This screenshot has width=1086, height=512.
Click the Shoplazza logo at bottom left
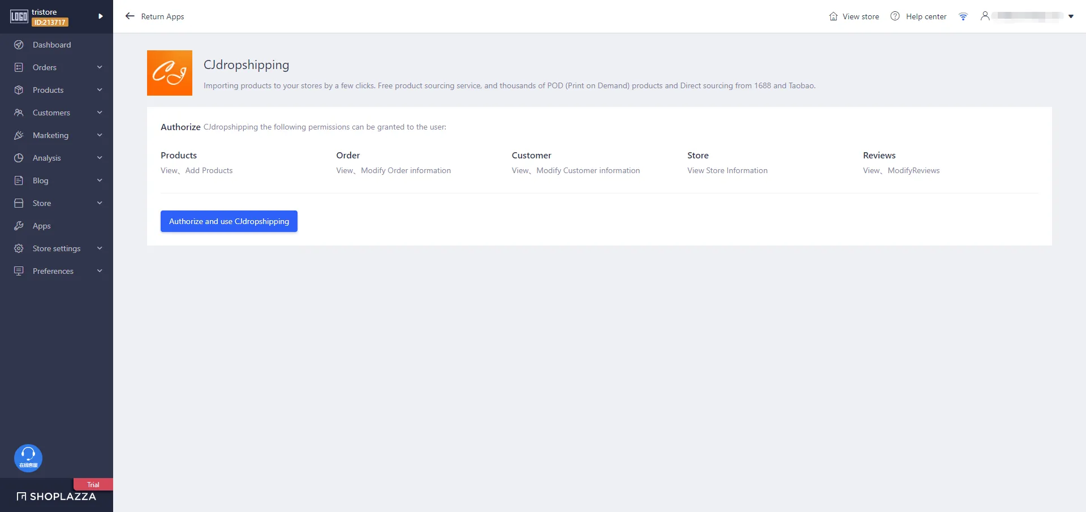(x=57, y=496)
